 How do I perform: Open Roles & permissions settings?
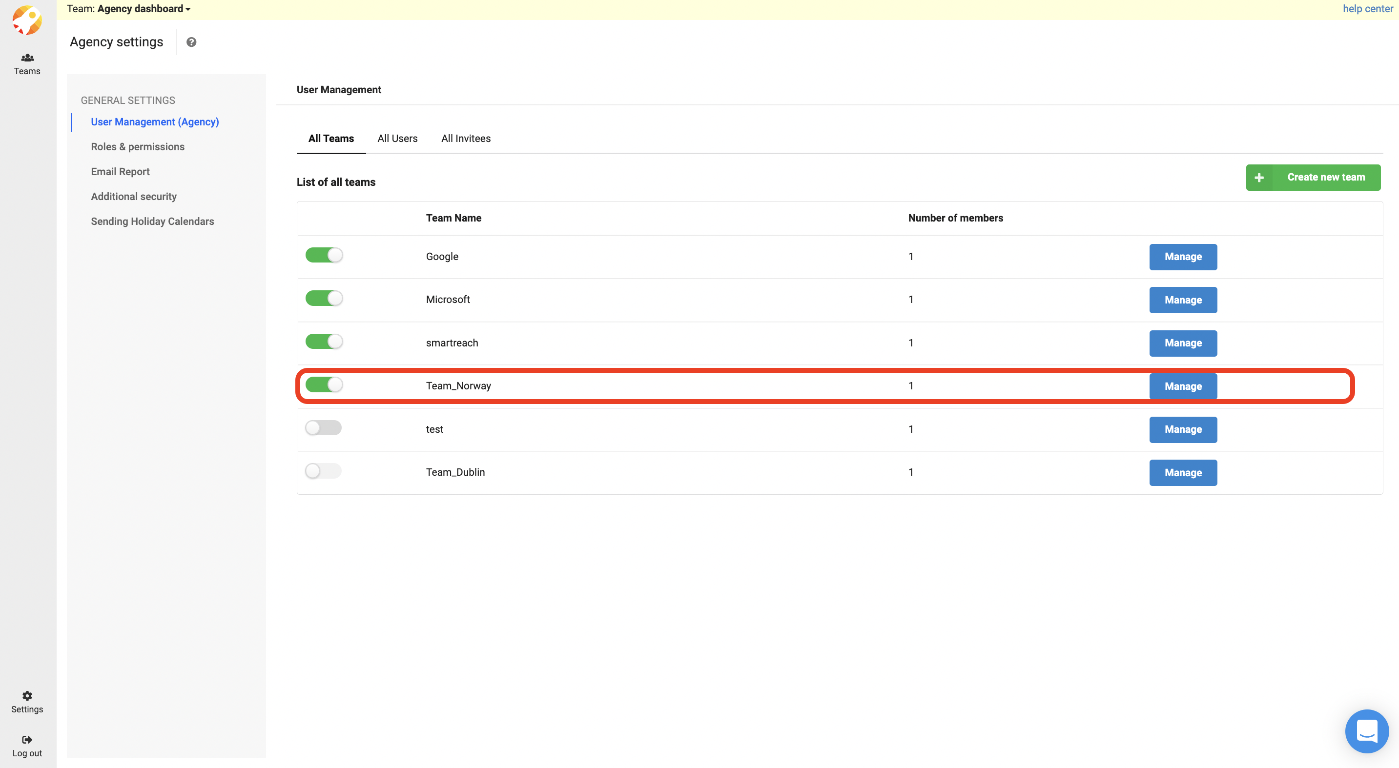[x=137, y=146]
